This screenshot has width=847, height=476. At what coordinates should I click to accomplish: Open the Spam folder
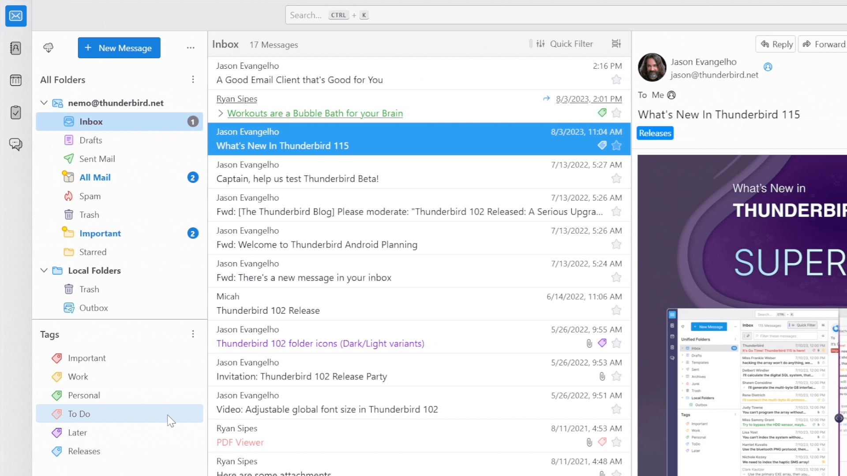click(x=120, y=196)
